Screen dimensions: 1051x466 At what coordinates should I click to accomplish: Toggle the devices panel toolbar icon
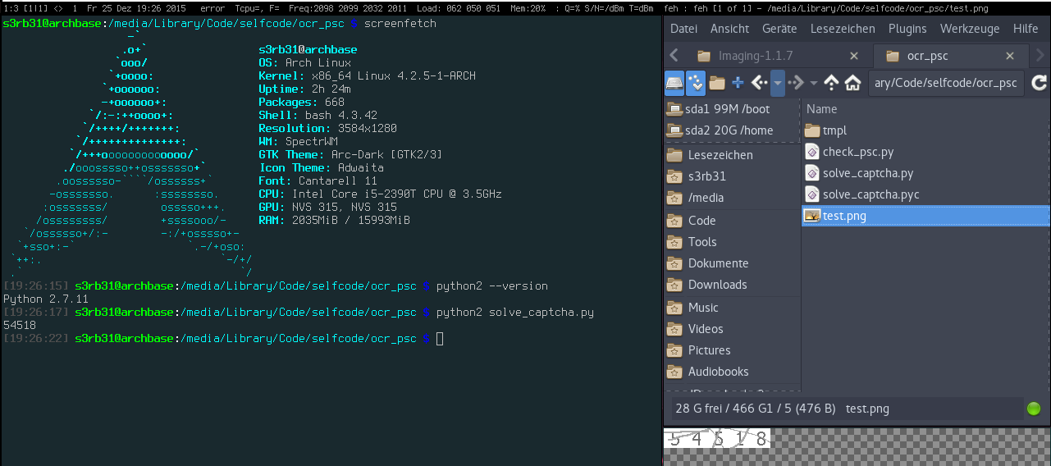(674, 83)
